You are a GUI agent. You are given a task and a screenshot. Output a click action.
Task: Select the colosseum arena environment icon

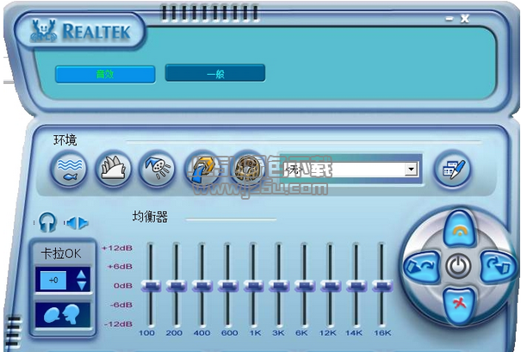tap(247, 170)
